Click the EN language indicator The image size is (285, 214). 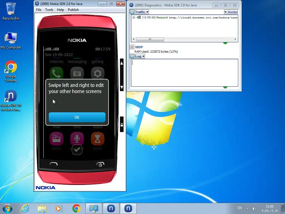coord(240,208)
